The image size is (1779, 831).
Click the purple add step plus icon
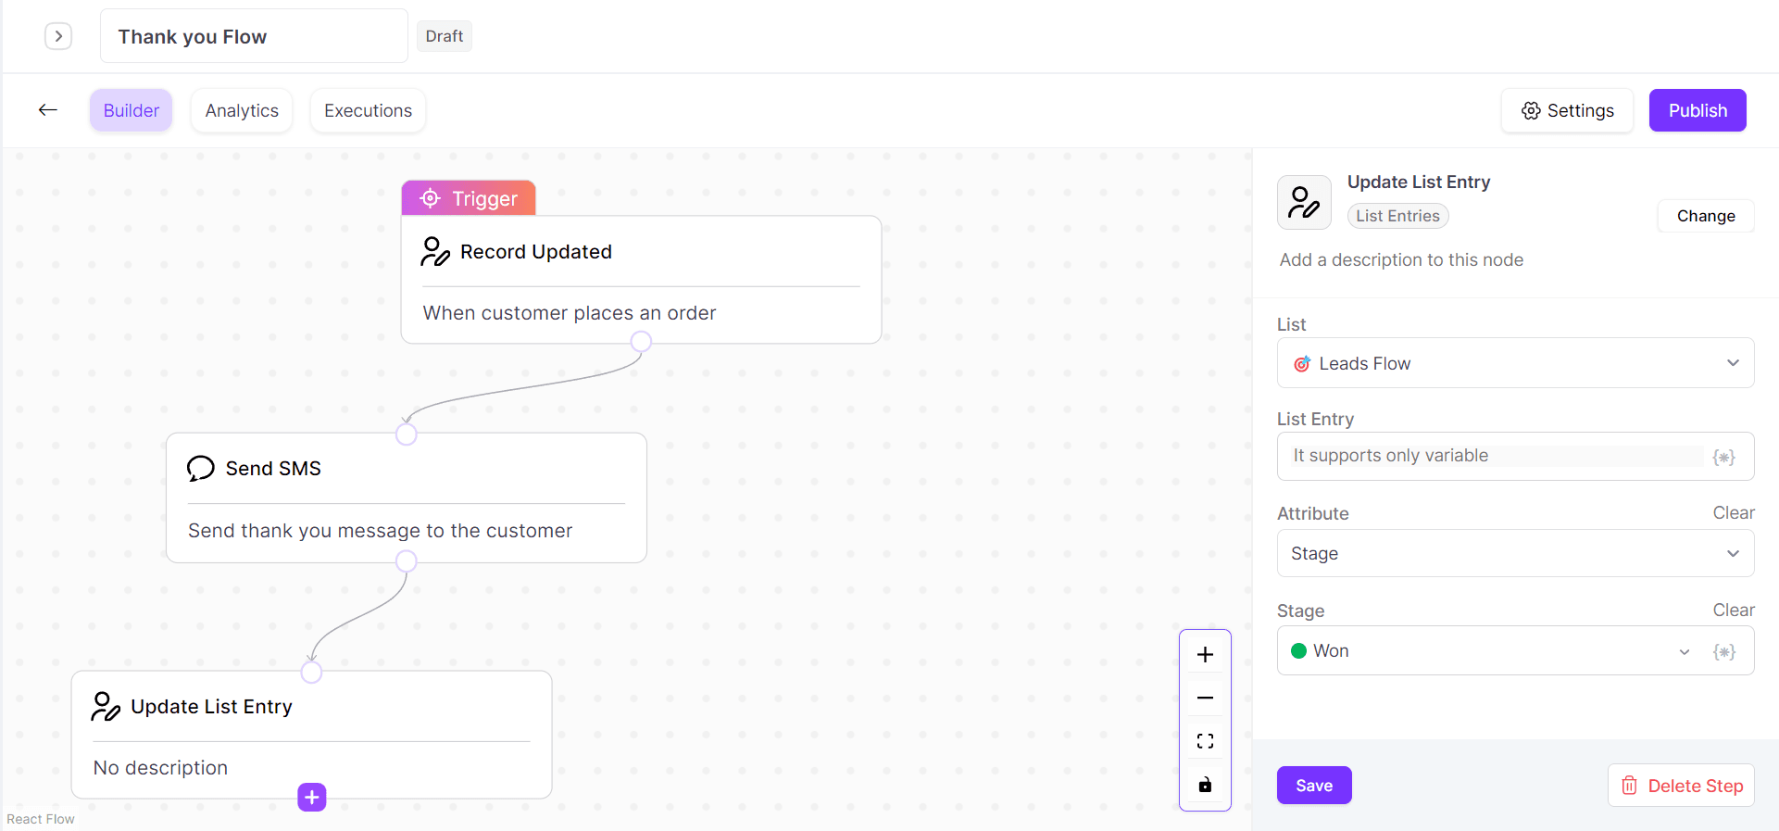[x=312, y=797]
